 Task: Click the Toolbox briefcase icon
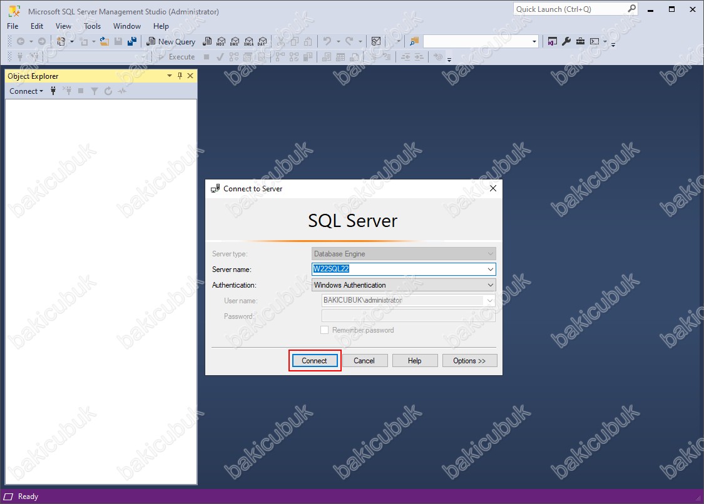click(581, 41)
